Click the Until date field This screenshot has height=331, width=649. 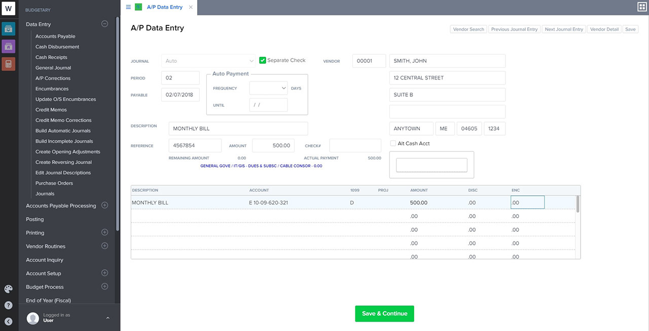pyautogui.click(x=268, y=105)
